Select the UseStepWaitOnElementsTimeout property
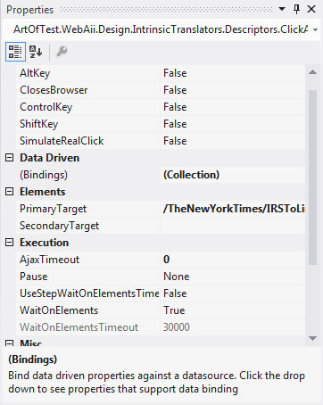This screenshot has width=323, height=405. pos(88,293)
